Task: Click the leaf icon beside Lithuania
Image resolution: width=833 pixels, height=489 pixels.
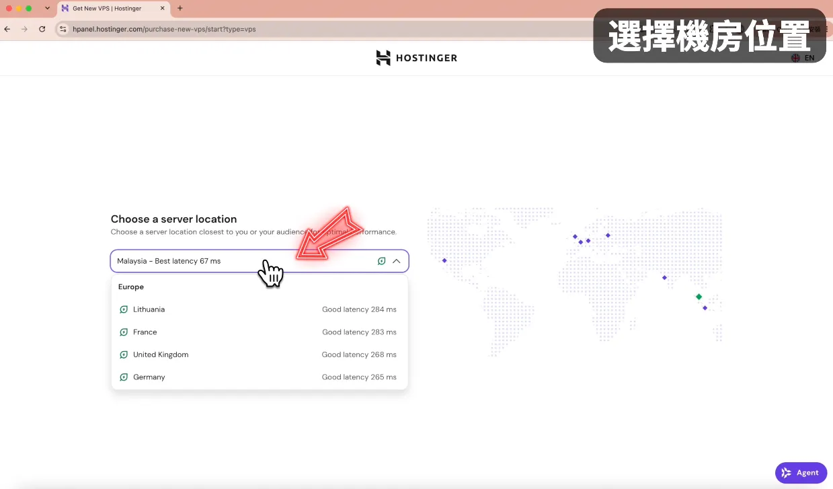Action: (124, 309)
